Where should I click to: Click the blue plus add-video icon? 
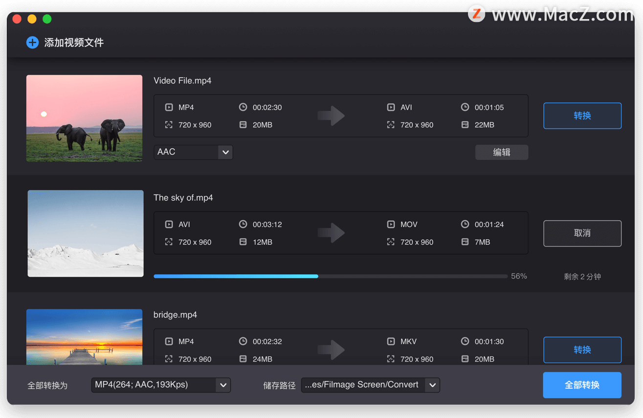[x=32, y=42]
